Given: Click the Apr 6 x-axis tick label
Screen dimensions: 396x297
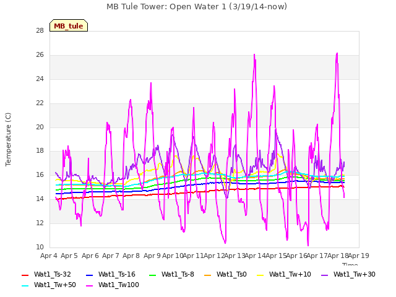Looking at the screenshot, I should pyautogui.click(x=90, y=256).
